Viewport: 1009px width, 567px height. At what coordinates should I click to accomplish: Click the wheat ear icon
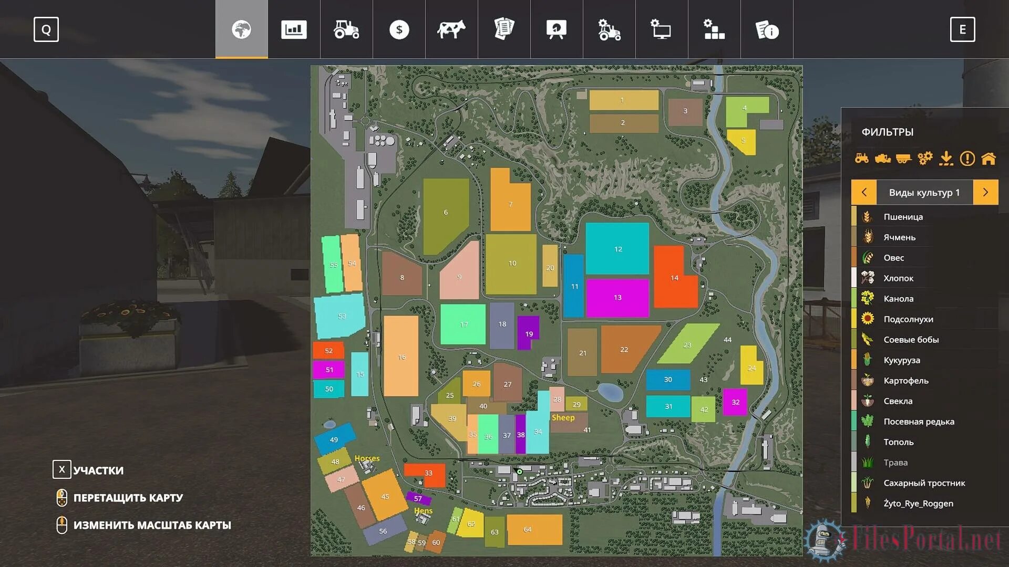(x=868, y=217)
